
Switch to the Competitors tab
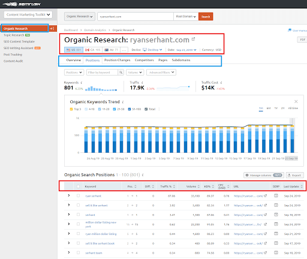coord(145,60)
